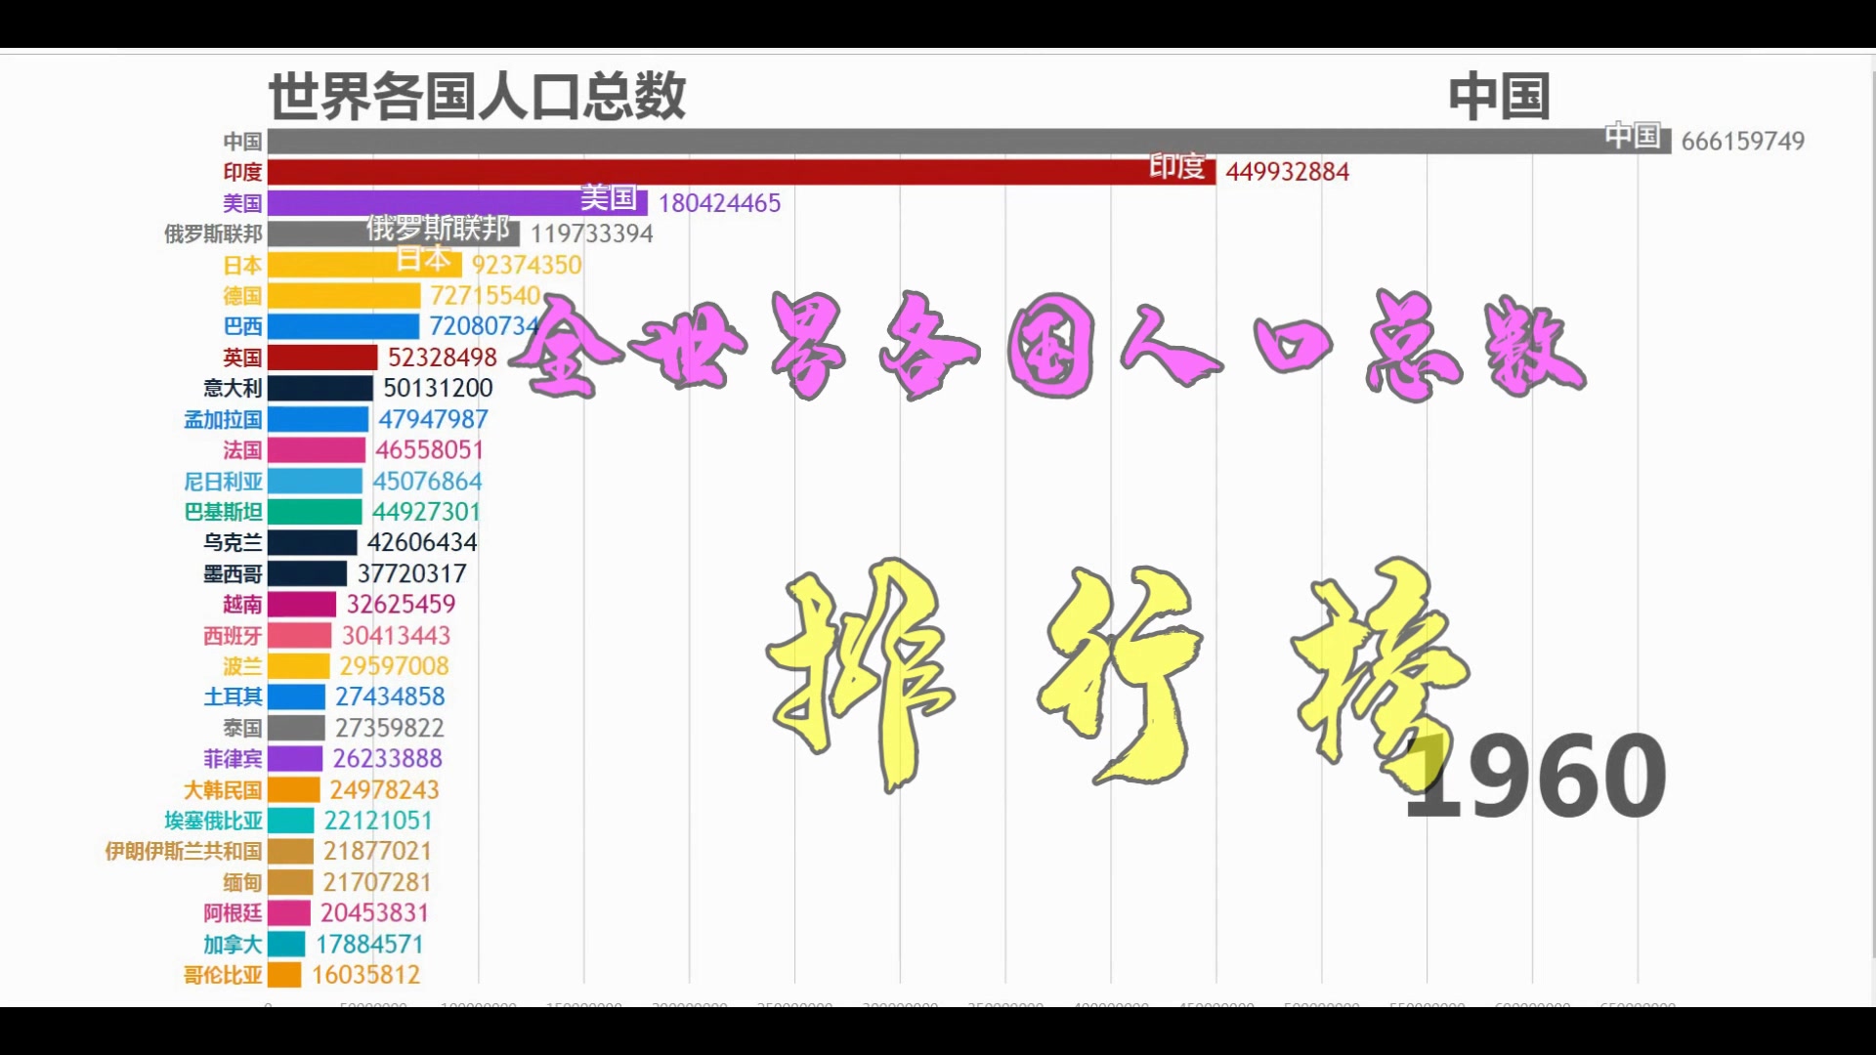Click the 土耳其 axis label
Image resolution: width=1876 pixels, height=1055 pixels.
[x=233, y=696]
